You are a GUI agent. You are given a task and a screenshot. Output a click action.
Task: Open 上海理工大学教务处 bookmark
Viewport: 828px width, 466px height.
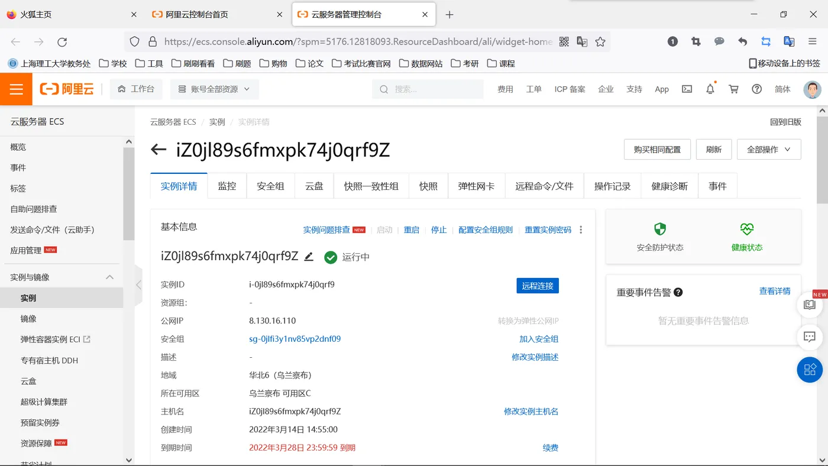pos(50,63)
